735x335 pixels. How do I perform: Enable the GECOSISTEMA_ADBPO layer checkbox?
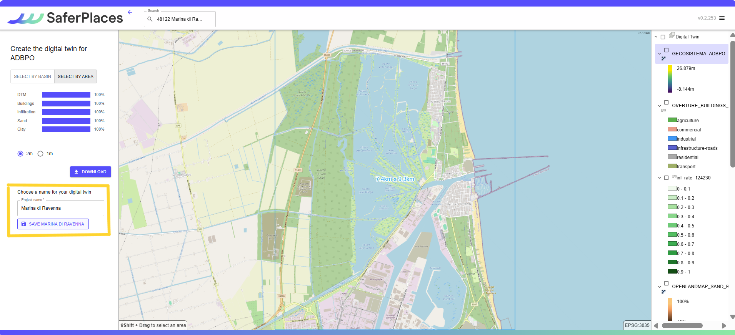pyautogui.click(x=666, y=50)
